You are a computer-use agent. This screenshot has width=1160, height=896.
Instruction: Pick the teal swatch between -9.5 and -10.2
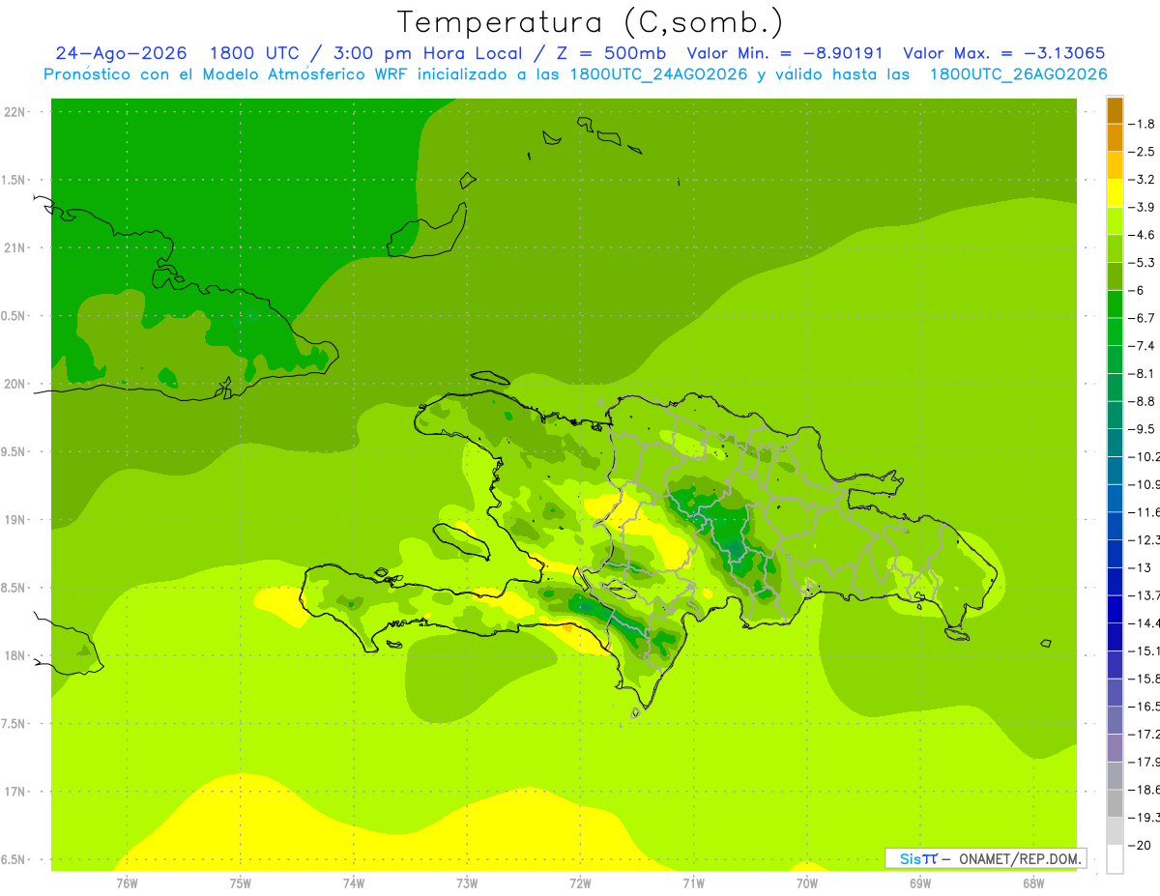(1115, 443)
